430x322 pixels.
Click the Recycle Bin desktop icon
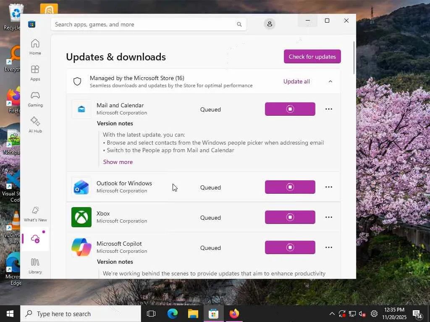tap(13, 17)
